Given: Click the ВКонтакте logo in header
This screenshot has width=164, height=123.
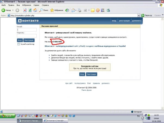Looking at the screenshot, I should 29,21.
